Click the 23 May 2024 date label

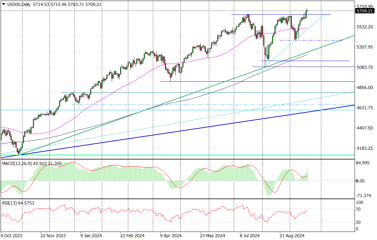click(x=212, y=236)
